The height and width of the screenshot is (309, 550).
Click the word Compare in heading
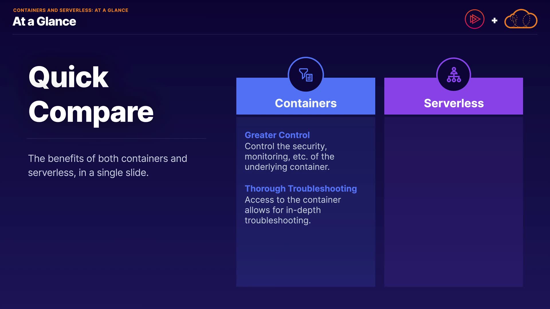(x=91, y=112)
